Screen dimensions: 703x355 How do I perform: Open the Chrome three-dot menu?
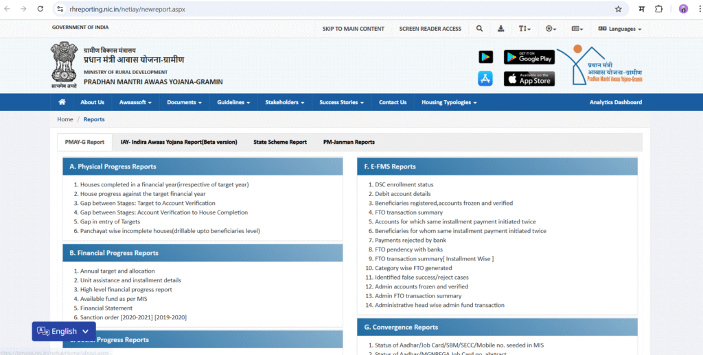click(x=698, y=9)
